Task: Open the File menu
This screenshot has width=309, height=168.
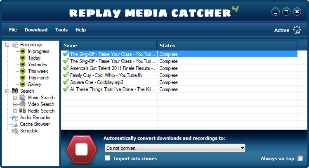Action: (x=13, y=30)
